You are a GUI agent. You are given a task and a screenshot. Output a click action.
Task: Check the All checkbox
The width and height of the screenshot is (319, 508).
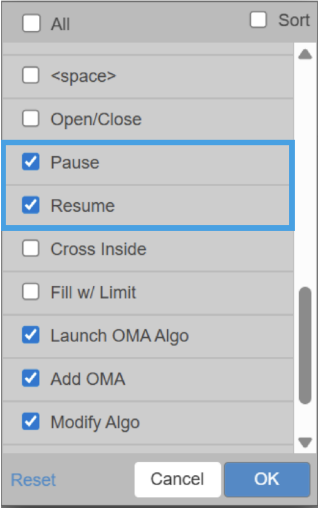pyautogui.click(x=31, y=25)
